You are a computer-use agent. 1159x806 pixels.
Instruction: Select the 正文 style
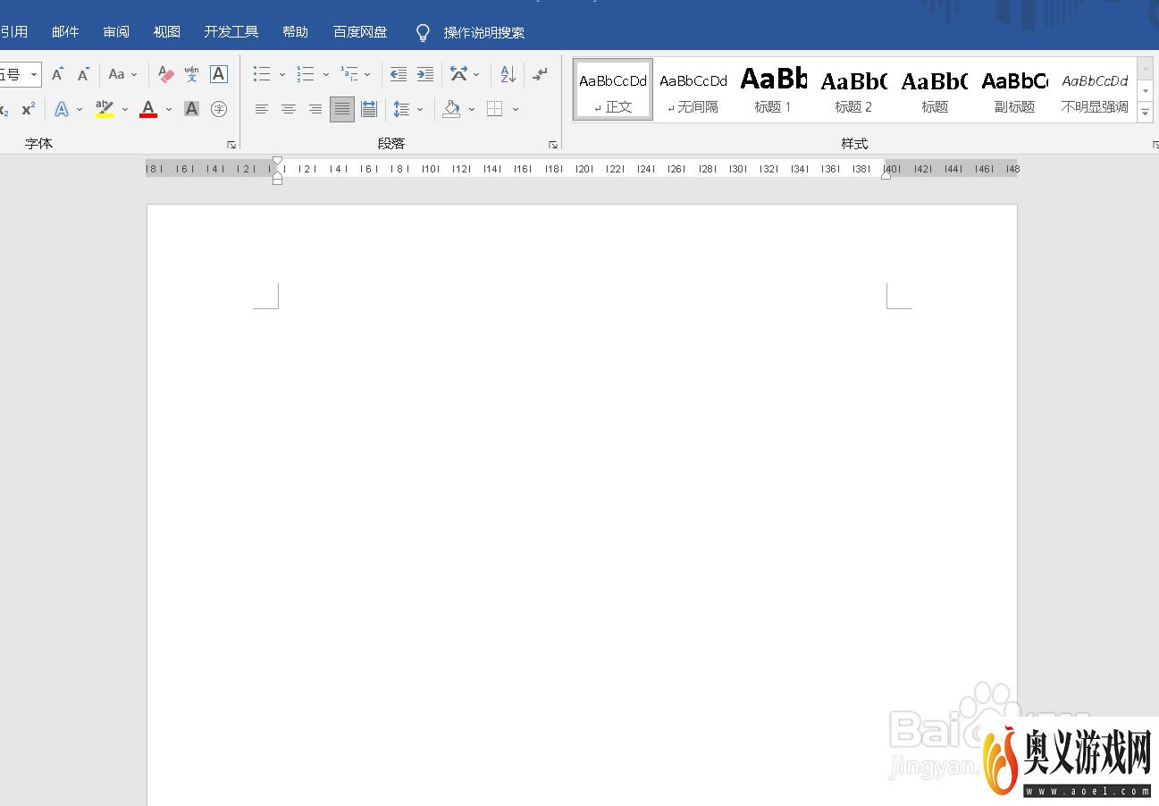[613, 89]
